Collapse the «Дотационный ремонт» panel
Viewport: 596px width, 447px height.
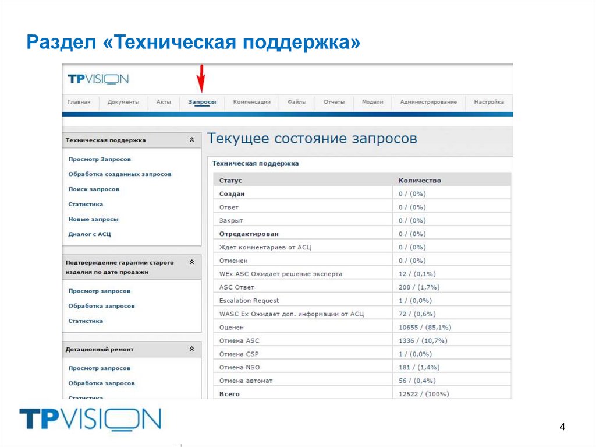point(192,348)
